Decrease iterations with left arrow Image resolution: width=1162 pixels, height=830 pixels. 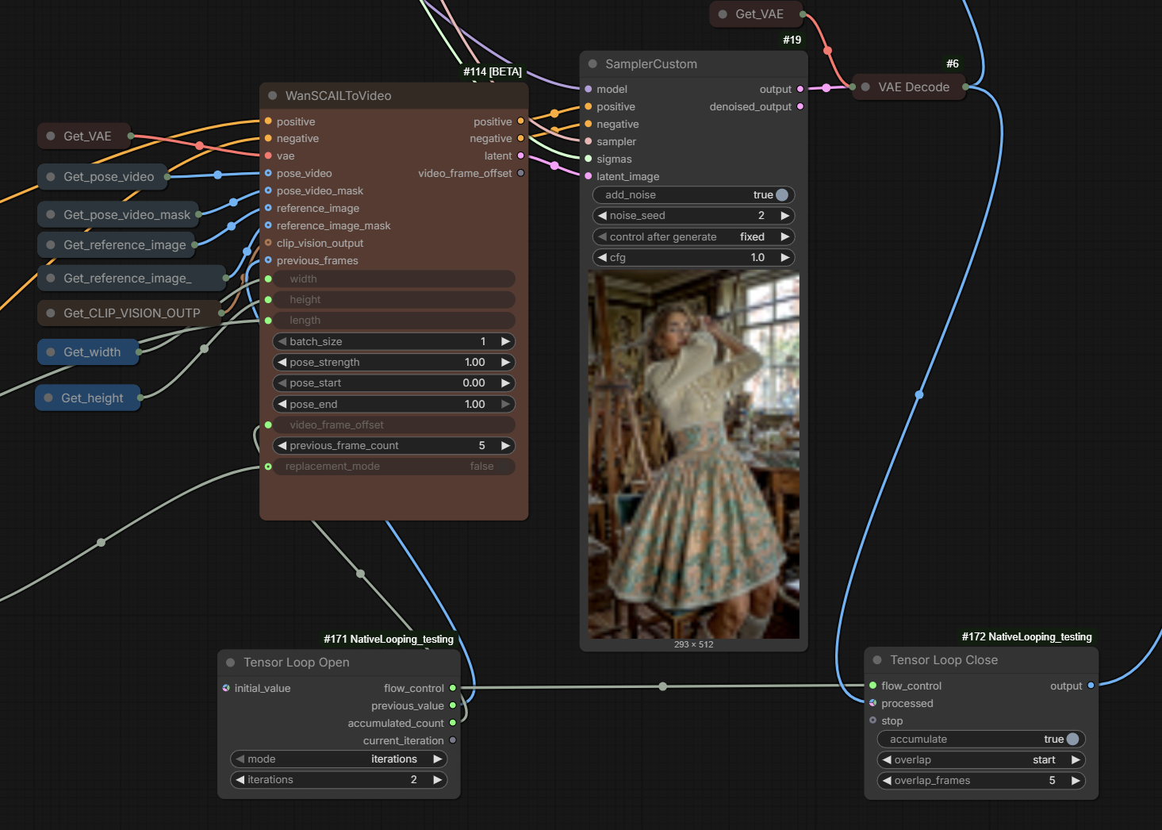(x=240, y=779)
